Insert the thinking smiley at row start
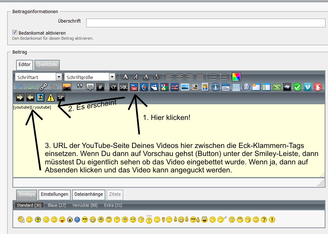The image size is (328, 234). point(21,219)
